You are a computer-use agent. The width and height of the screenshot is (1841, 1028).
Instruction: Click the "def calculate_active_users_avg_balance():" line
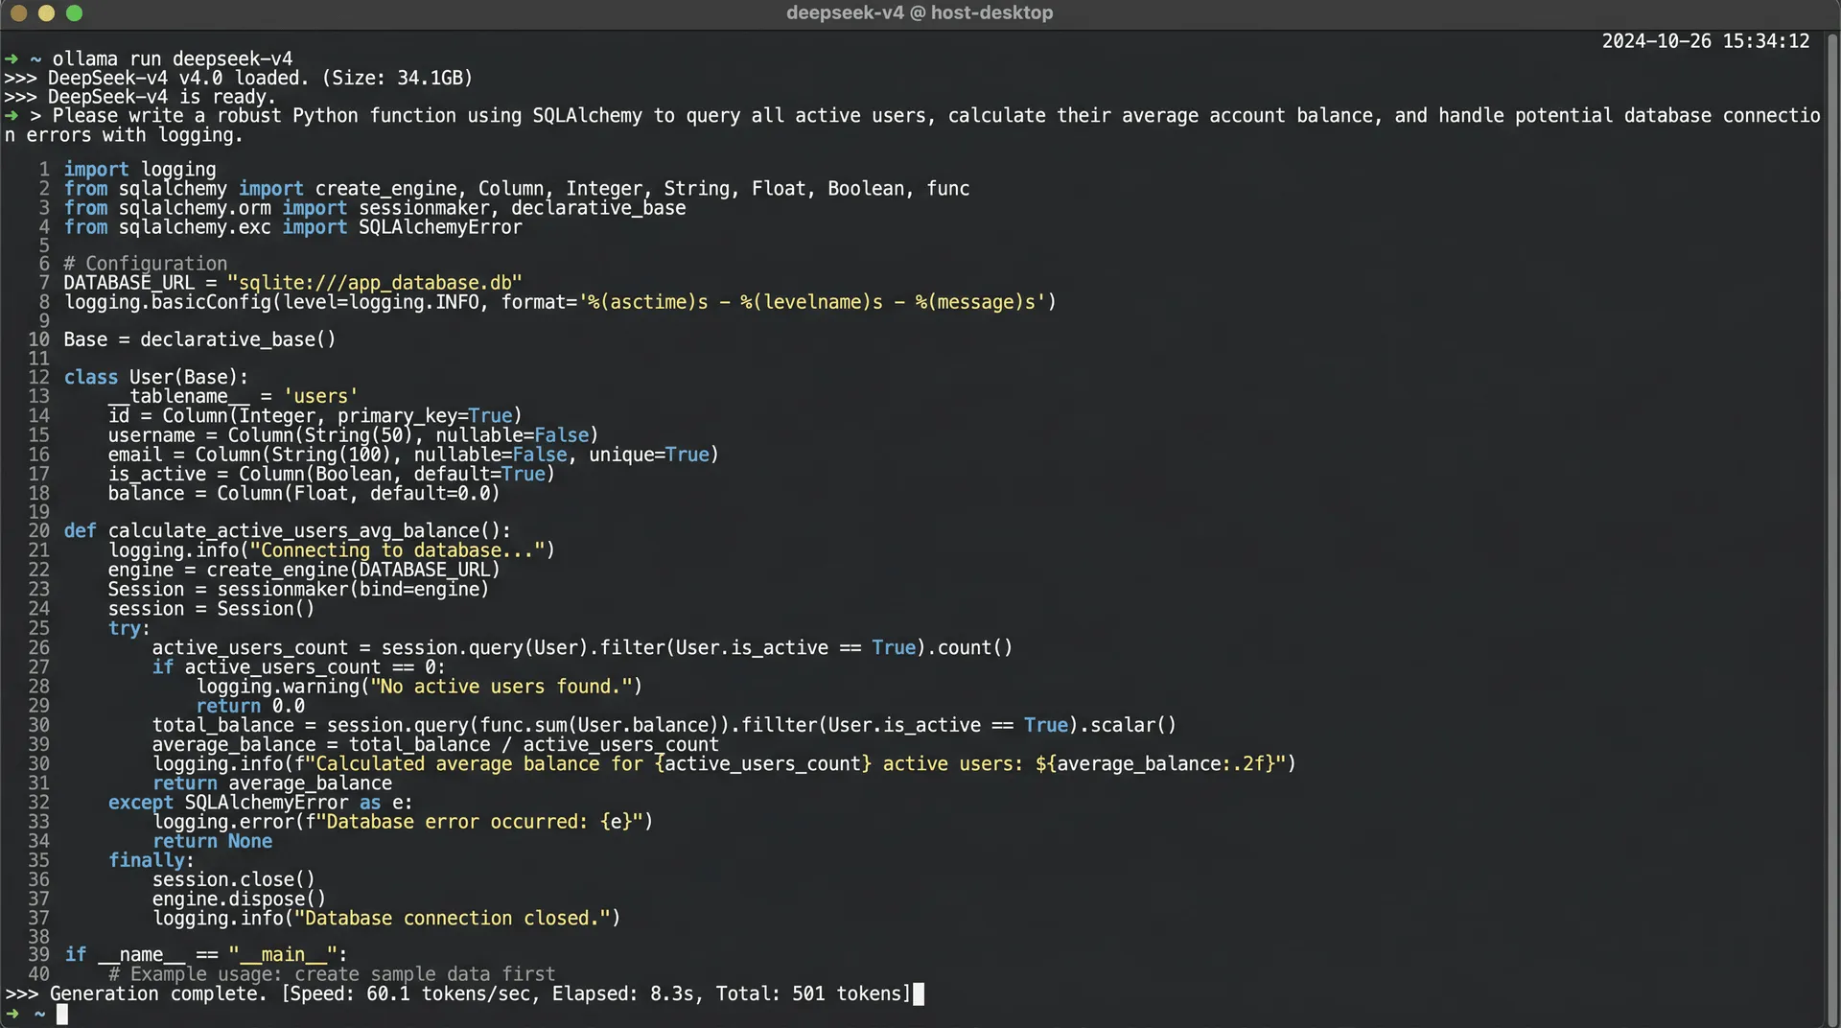(x=288, y=531)
